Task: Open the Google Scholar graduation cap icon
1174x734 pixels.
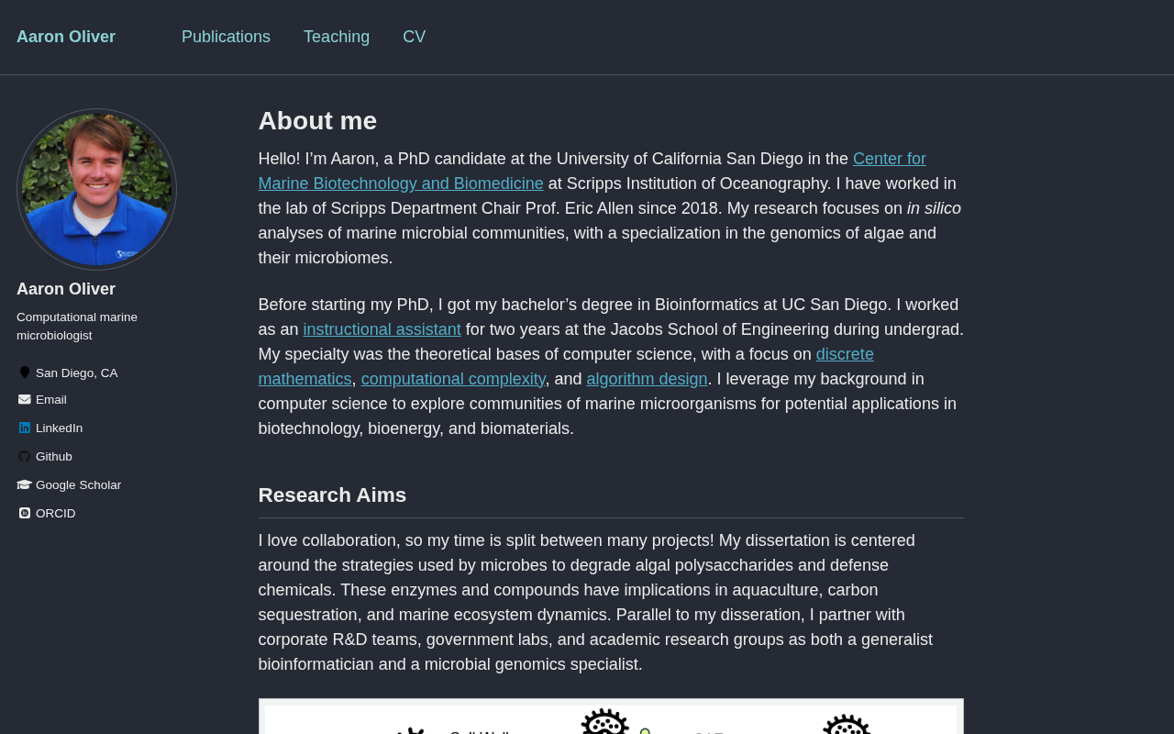Action: click(x=25, y=484)
